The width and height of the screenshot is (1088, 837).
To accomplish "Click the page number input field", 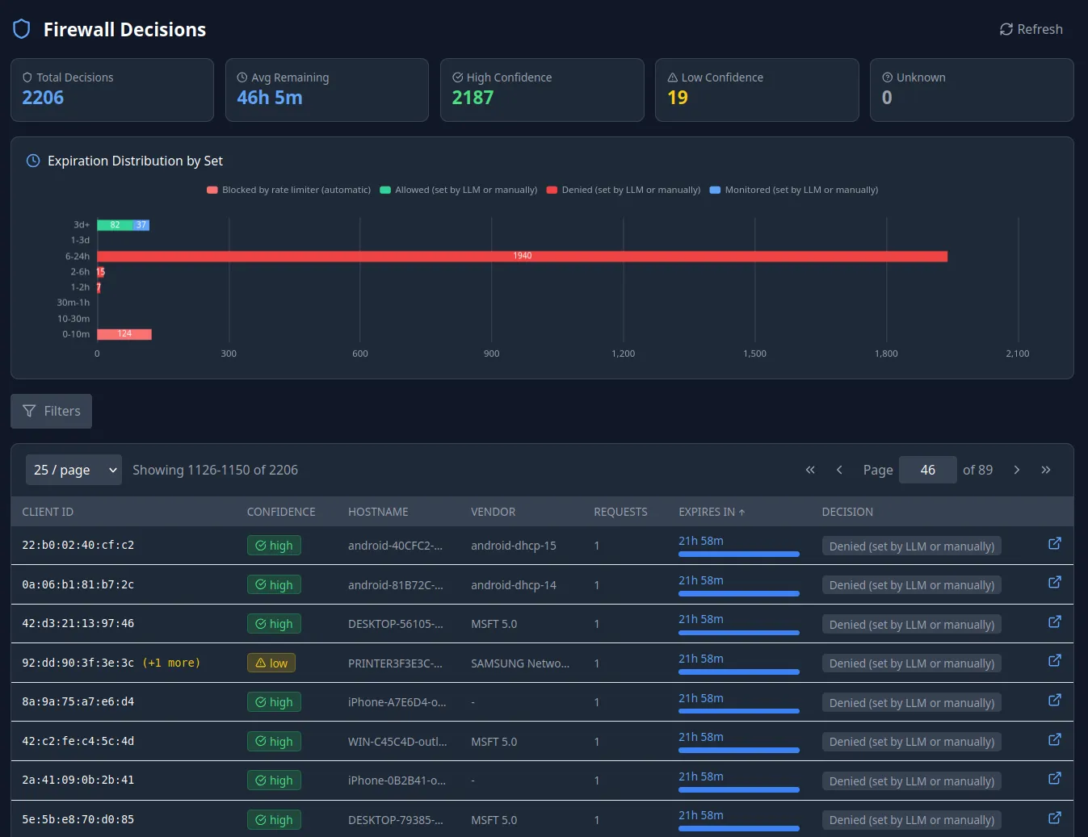I will click(x=928, y=470).
